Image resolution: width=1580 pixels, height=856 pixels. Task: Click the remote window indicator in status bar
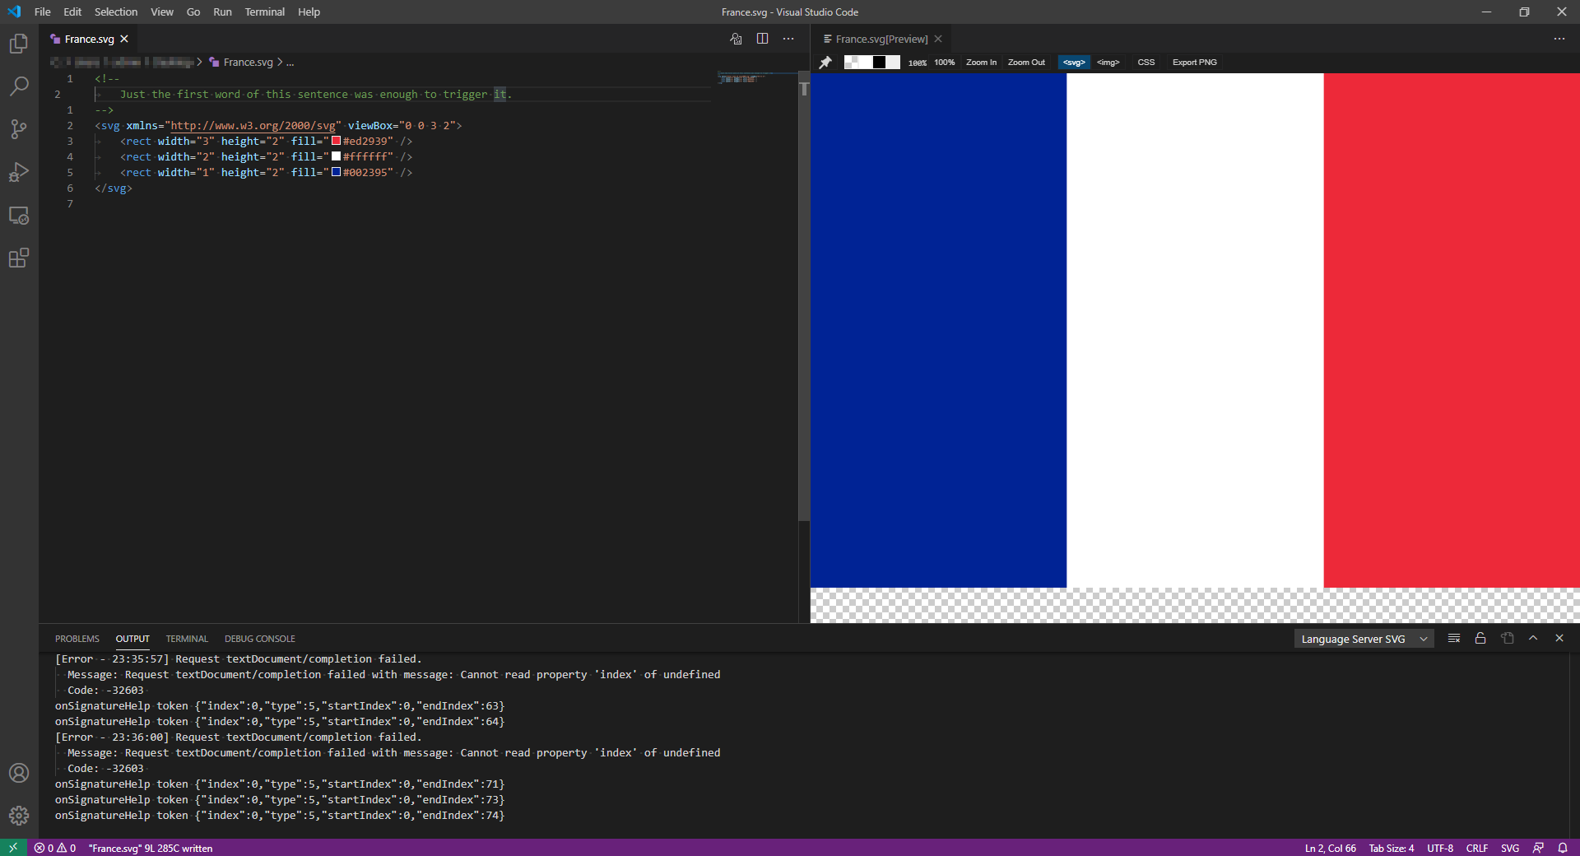pyautogui.click(x=13, y=848)
